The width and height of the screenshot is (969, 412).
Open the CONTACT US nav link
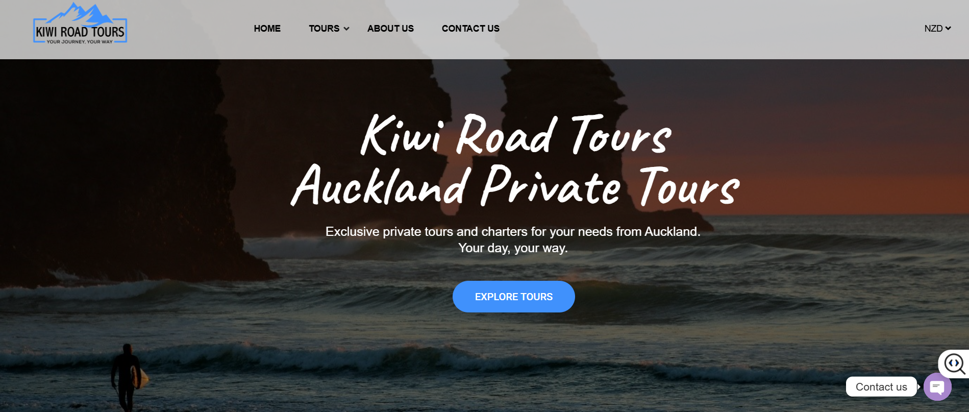(x=470, y=29)
